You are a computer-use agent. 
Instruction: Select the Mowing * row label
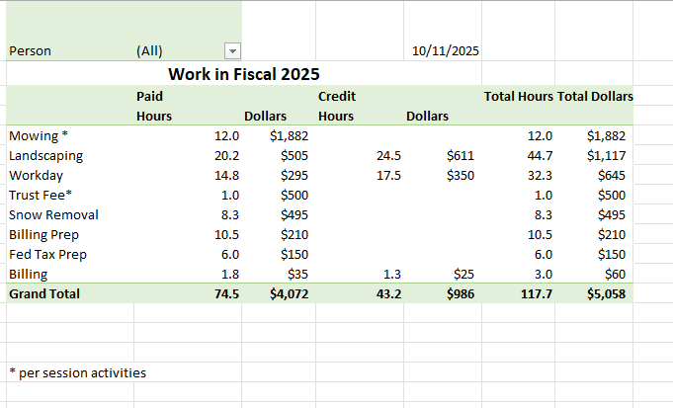click(x=38, y=135)
